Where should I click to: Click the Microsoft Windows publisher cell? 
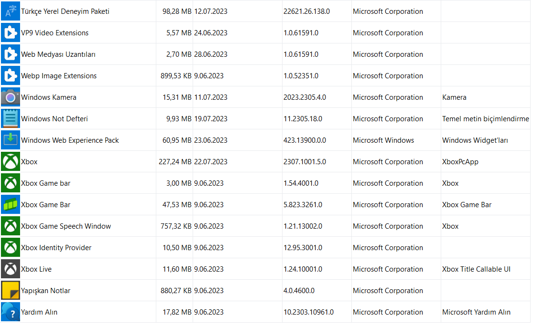pos(383,140)
